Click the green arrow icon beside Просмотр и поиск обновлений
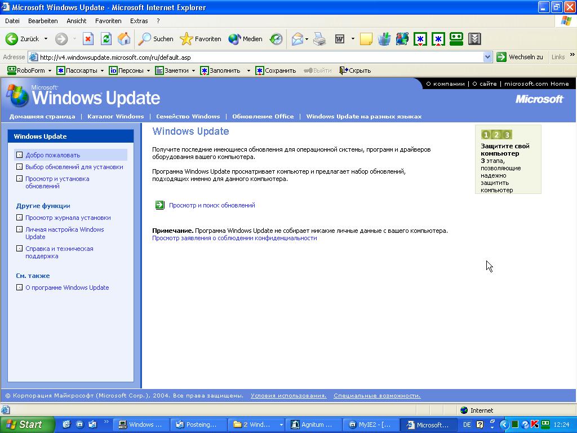Image resolution: width=577 pixels, height=433 pixels. (159, 205)
